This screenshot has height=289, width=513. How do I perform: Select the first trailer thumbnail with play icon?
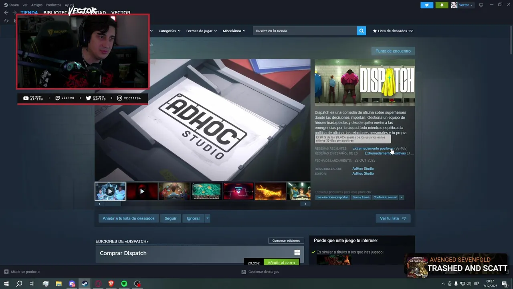click(x=110, y=191)
